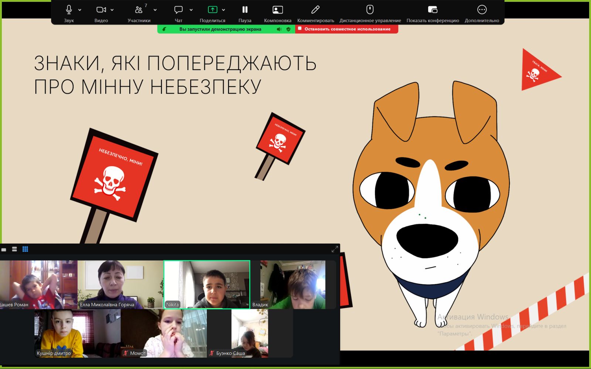591x369 pixels.
Task: Open the Участники participants panel
Action: click(x=139, y=10)
